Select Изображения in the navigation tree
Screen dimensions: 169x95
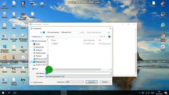pos(40,53)
